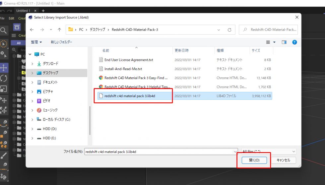Sort by サイズ column header
This screenshot has height=185, width=325.
(x=256, y=50)
